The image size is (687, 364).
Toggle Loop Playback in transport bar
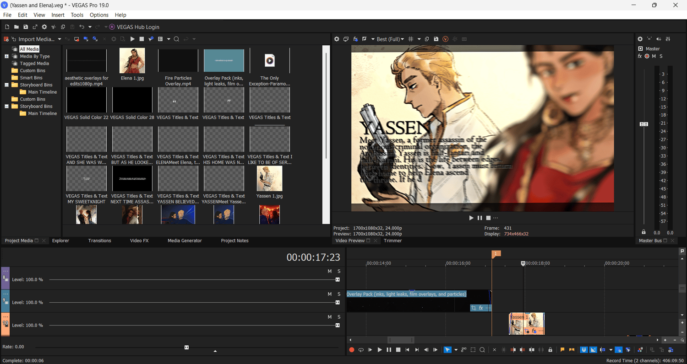[x=361, y=350]
